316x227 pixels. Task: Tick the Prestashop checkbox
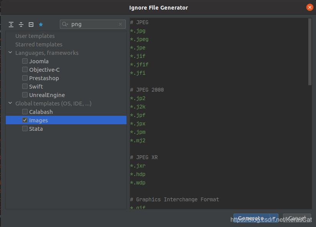25,78
